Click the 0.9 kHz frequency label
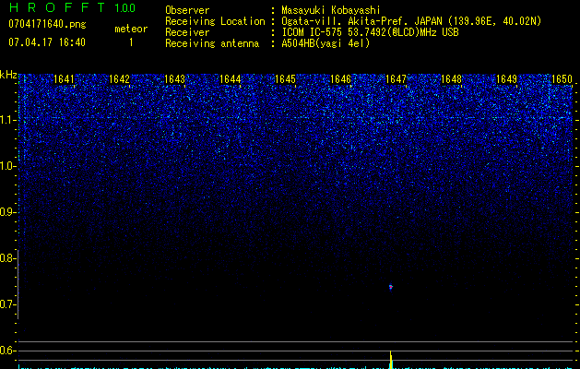The width and height of the screenshot is (580, 369). coord(7,212)
